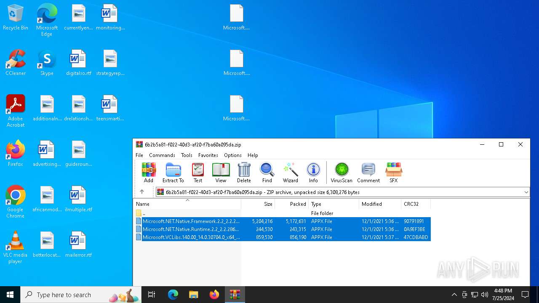This screenshot has height=303, width=539.
Task: Select the ilmultiple.rtf desktop file
Action: coord(78,199)
